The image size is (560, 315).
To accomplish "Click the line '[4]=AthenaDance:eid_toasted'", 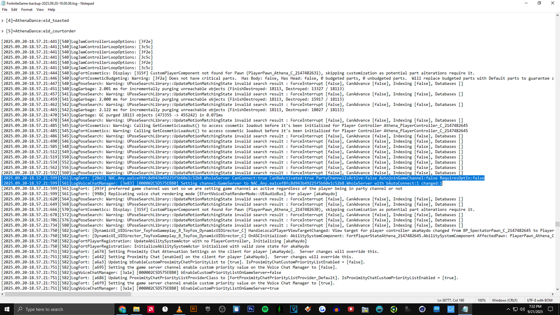I will pyautogui.click(x=35, y=21).
